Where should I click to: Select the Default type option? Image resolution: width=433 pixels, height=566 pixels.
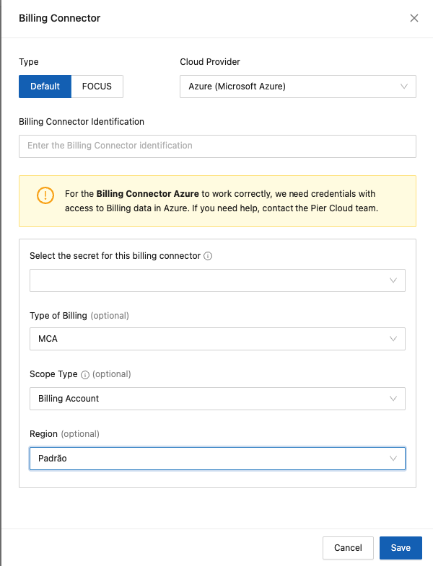pos(45,87)
